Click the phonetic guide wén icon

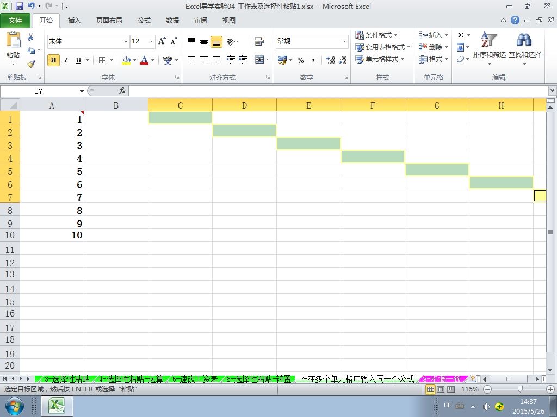coord(168,60)
